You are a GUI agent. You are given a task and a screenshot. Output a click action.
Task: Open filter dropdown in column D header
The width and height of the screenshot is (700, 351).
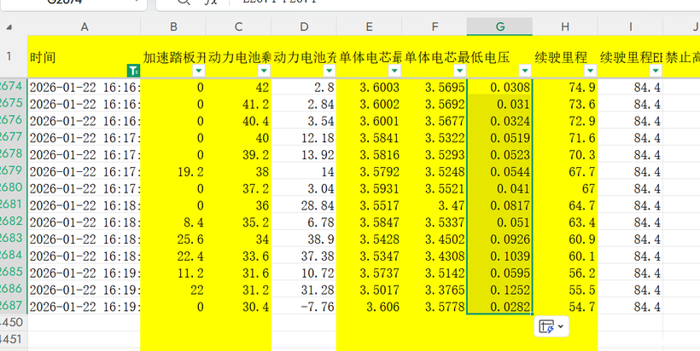[328, 72]
